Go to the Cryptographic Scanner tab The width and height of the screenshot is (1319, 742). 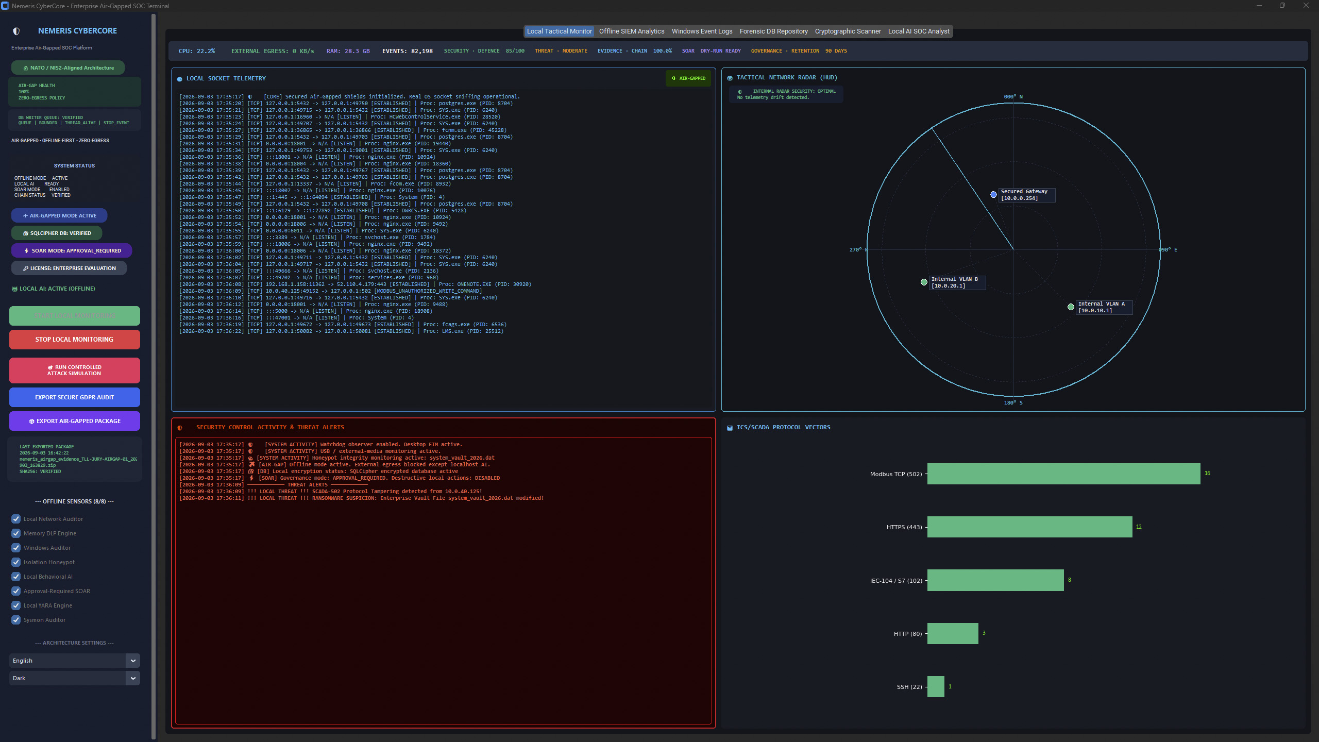pos(848,31)
